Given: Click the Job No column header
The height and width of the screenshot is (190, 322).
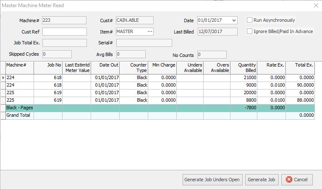Looking at the screenshot, I should (x=48, y=67).
